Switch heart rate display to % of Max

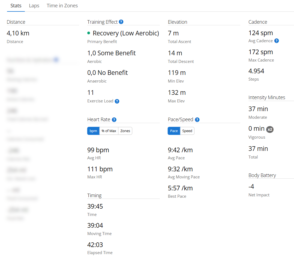(109, 131)
